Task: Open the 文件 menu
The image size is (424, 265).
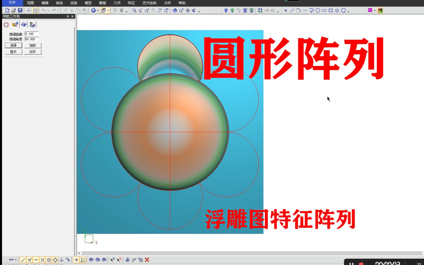Action: 12,3
